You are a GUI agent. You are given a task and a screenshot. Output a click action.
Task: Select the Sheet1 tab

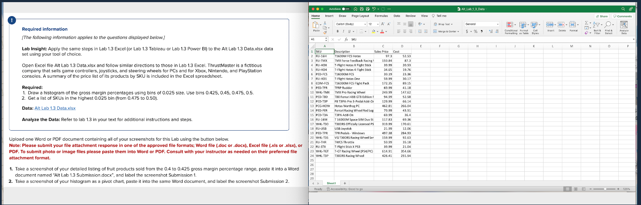click(x=331, y=183)
